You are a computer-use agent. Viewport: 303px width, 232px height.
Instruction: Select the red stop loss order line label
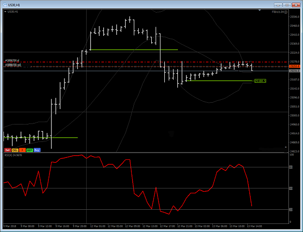coord(12,61)
